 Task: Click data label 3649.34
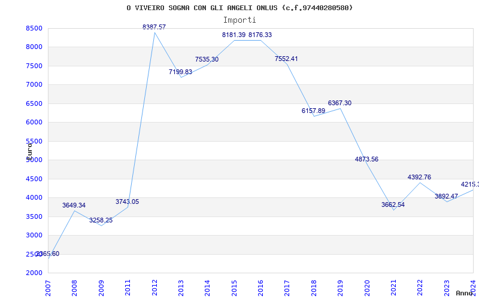(74, 205)
